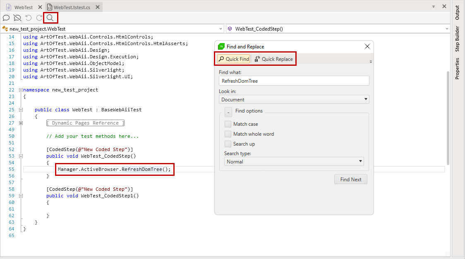Collapse the WebTest_CodedStep method block

click(x=21, y=156)
